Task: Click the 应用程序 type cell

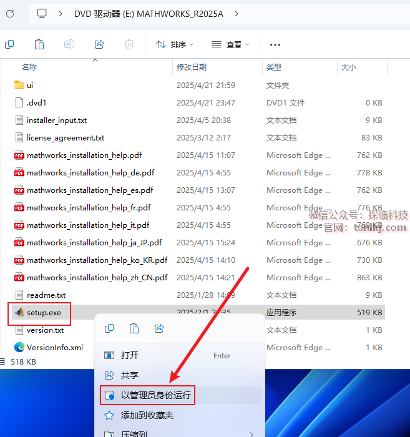Action: tap(281, 313)
